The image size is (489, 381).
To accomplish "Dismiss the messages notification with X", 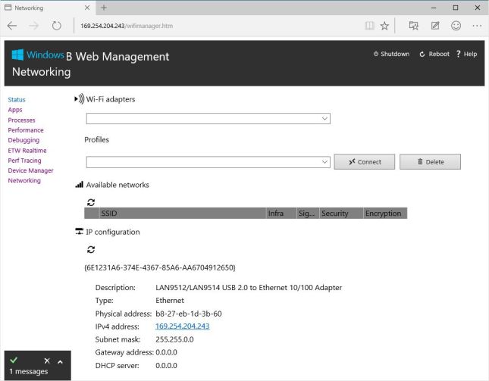I will point(47,361).
